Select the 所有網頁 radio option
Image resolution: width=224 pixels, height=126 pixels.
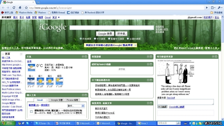coord(81,39)
